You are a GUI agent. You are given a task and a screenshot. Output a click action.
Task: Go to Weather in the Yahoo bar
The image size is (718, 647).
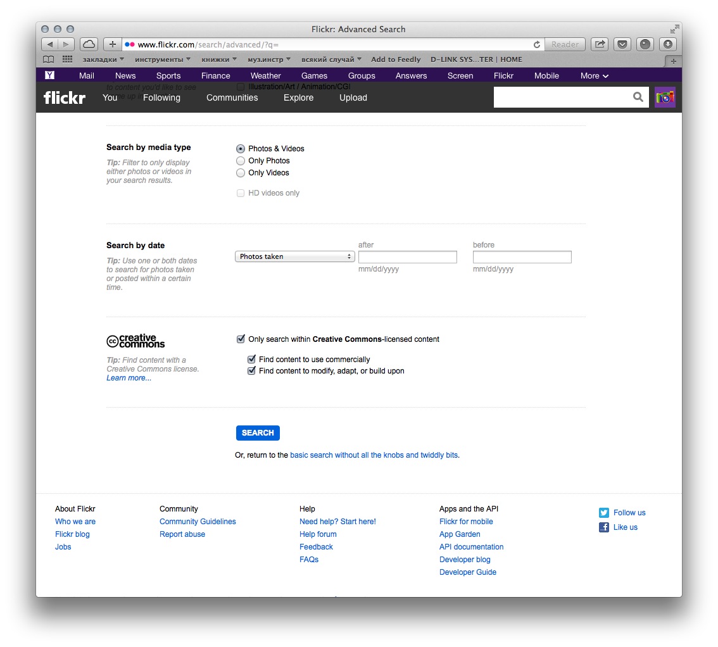pyautogui.click(x=265, y=76)
